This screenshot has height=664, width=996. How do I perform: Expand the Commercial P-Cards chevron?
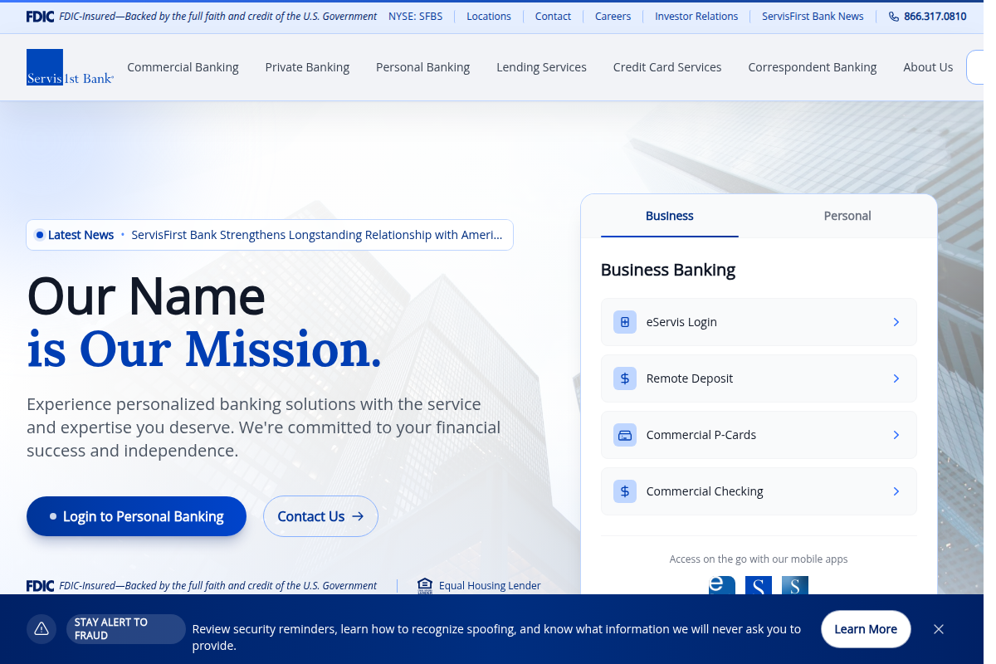tap(896, 435)
